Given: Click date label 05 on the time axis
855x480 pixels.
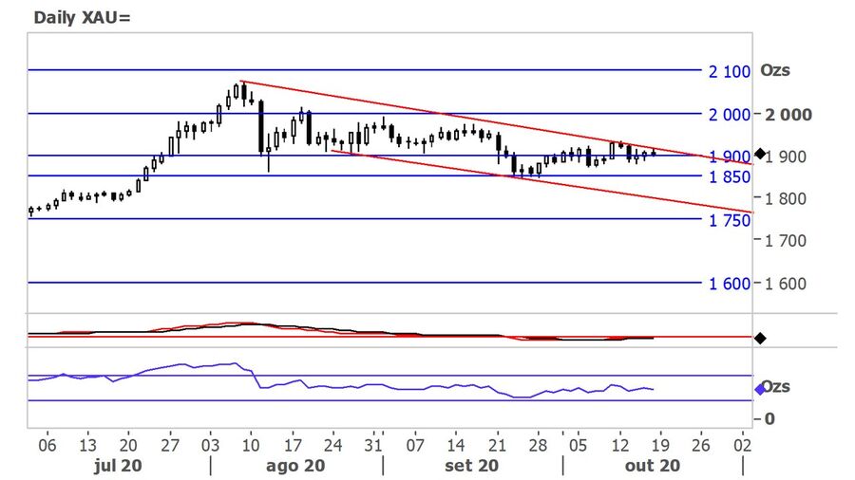Looking at the screenshot, I should click(578, 445).
